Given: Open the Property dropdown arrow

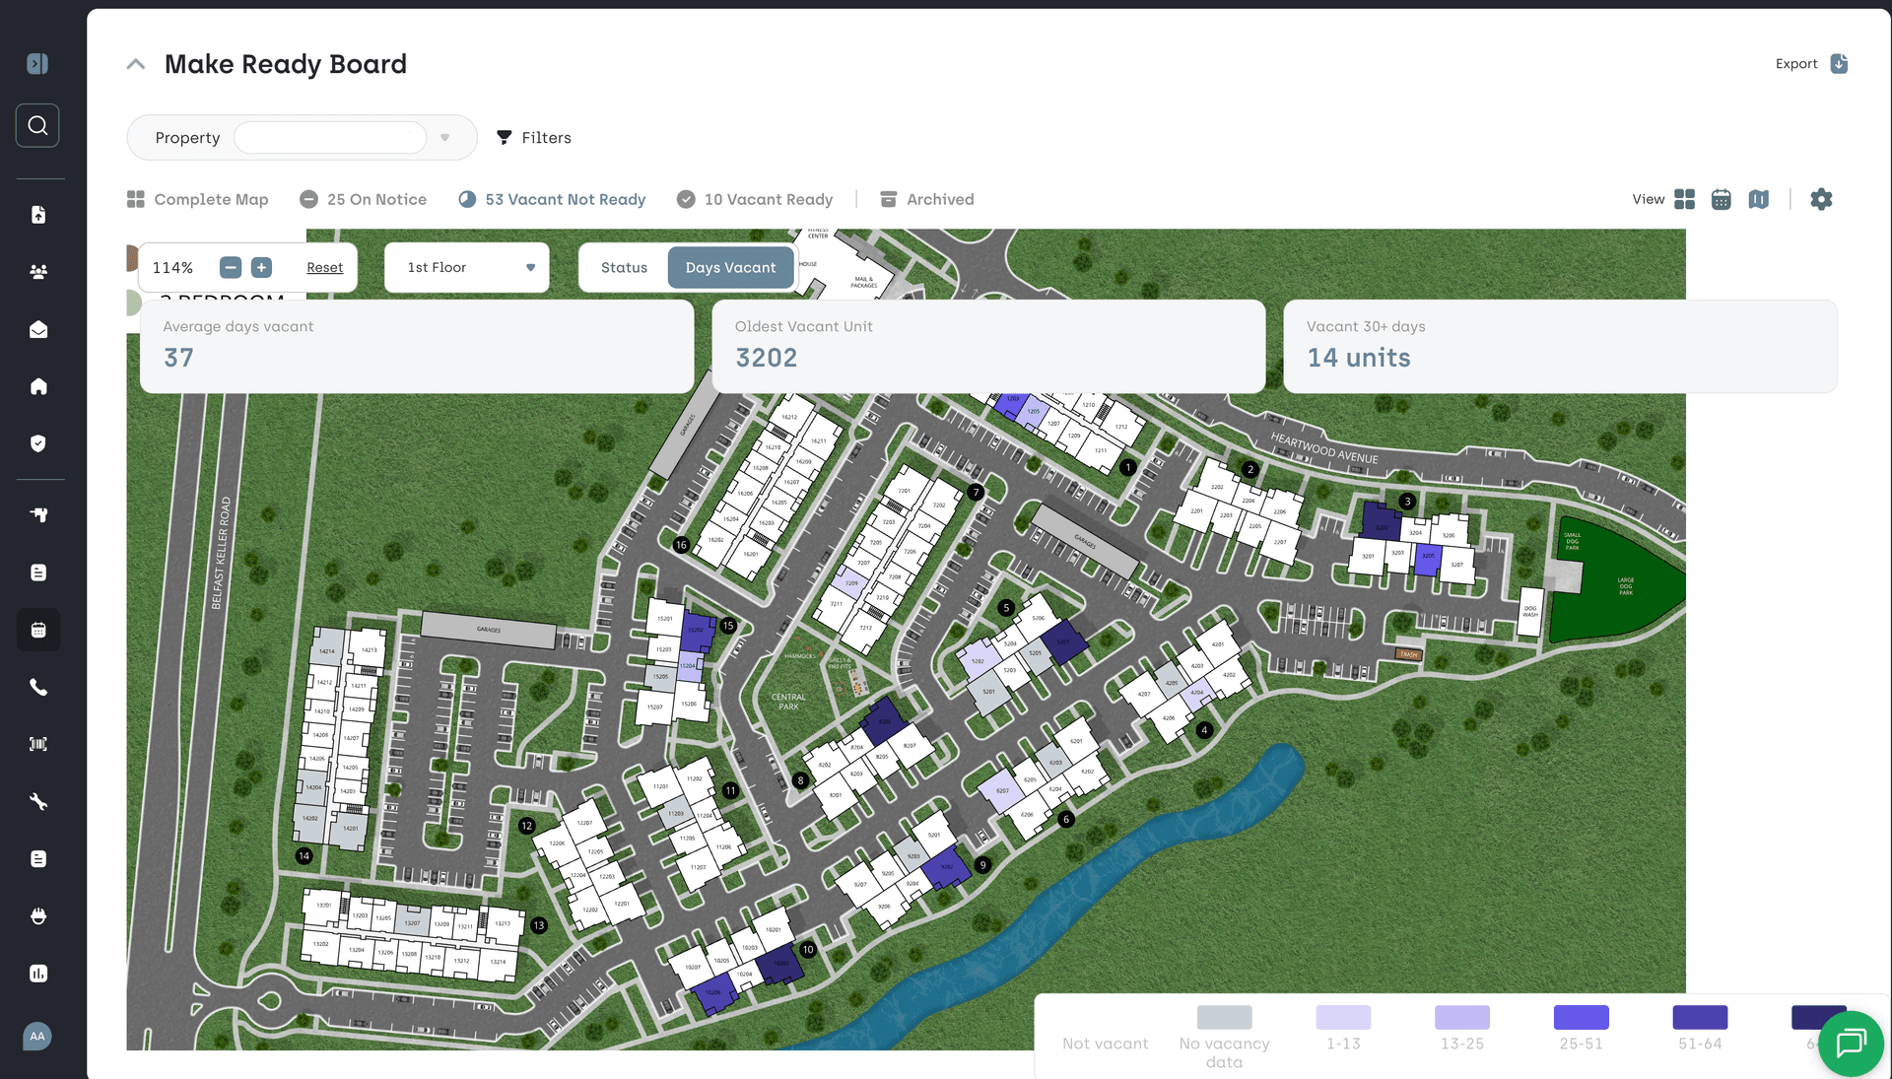Looking at the screenshot, I should point(444,138).
